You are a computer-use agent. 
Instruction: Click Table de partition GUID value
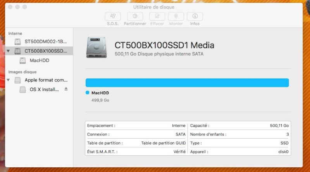coord(163,143)
